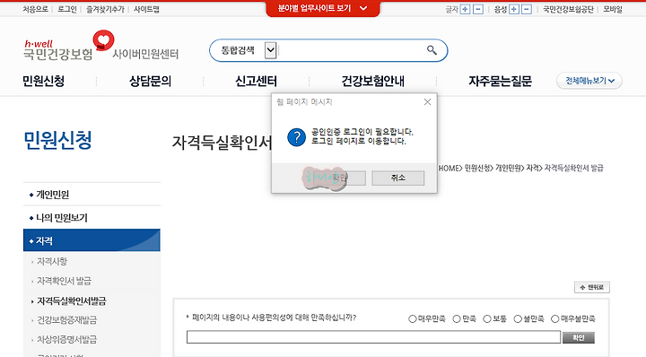646x357 pixels.
Task: Click the satisfaction feedback text field
Action: point(373,337)
